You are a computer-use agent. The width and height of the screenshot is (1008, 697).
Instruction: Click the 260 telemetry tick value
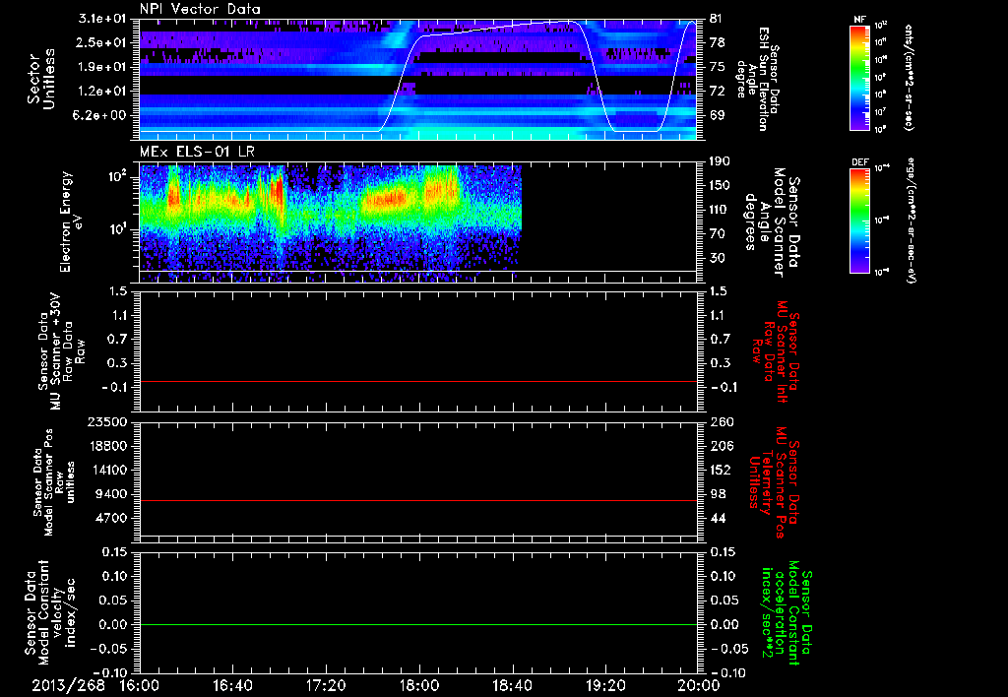tap(720, 422)
